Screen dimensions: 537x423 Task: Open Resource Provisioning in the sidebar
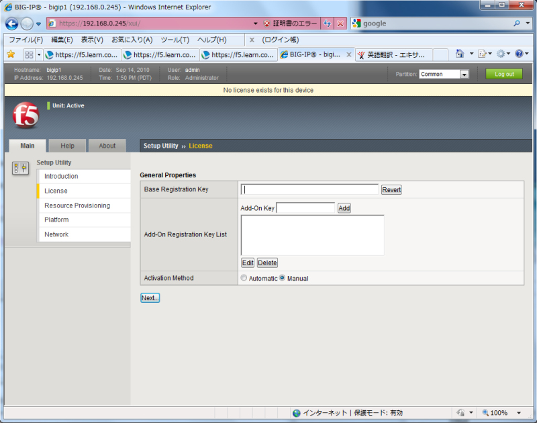tap(77, 205)
